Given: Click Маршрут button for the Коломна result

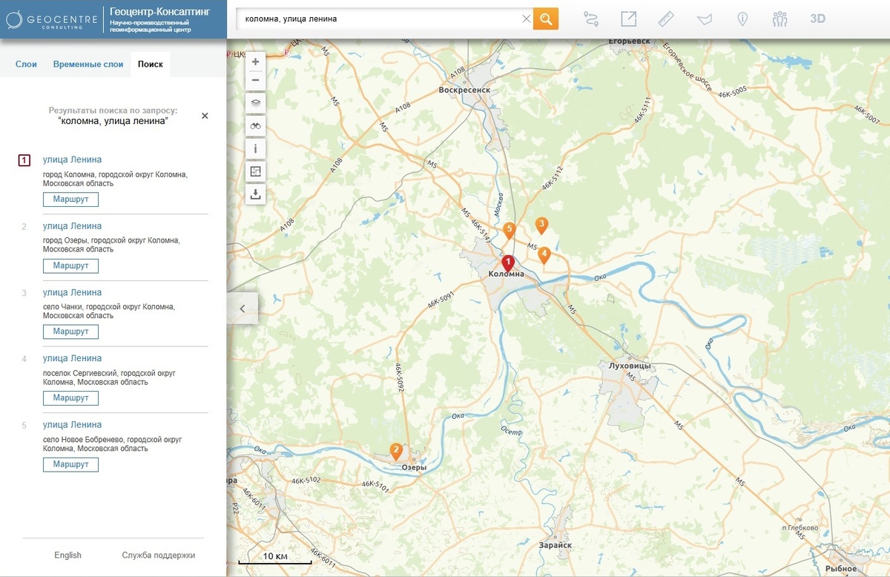Looking at the screenshot, I should (x=70, y=200).
